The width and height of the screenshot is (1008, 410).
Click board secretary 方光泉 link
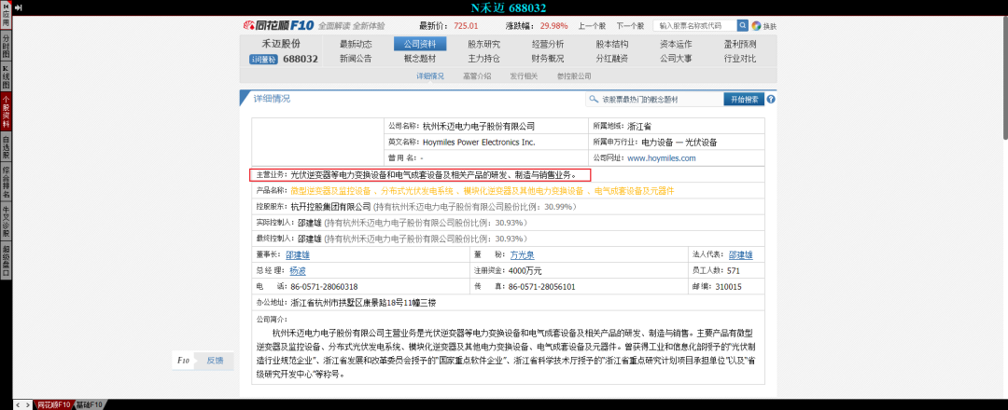pos(522,254)
